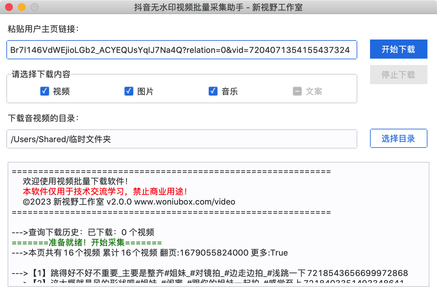Minimize window with the yellow button
Screen dimensions: 437x304
(22, 7)
